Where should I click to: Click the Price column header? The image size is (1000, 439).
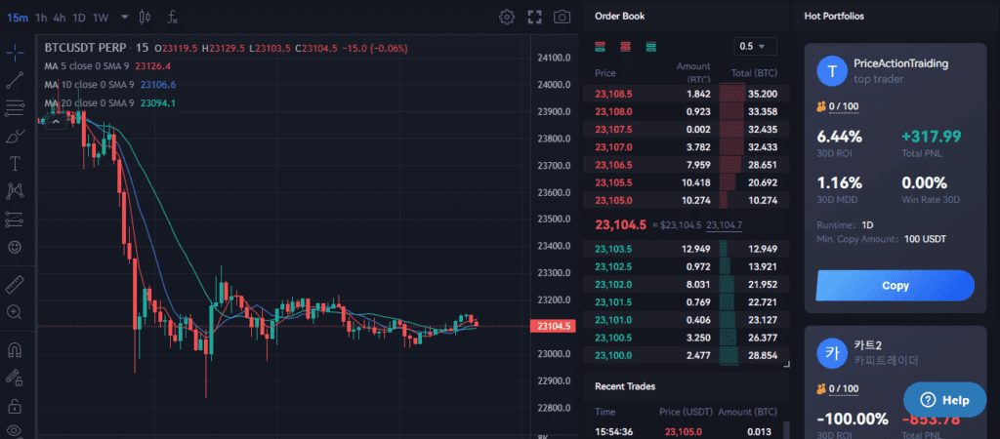click(605, 73)
